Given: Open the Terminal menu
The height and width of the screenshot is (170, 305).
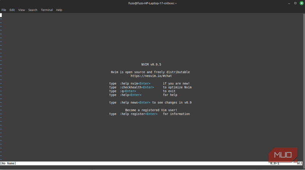Looking at the screenshot, I should pos(47,10).
